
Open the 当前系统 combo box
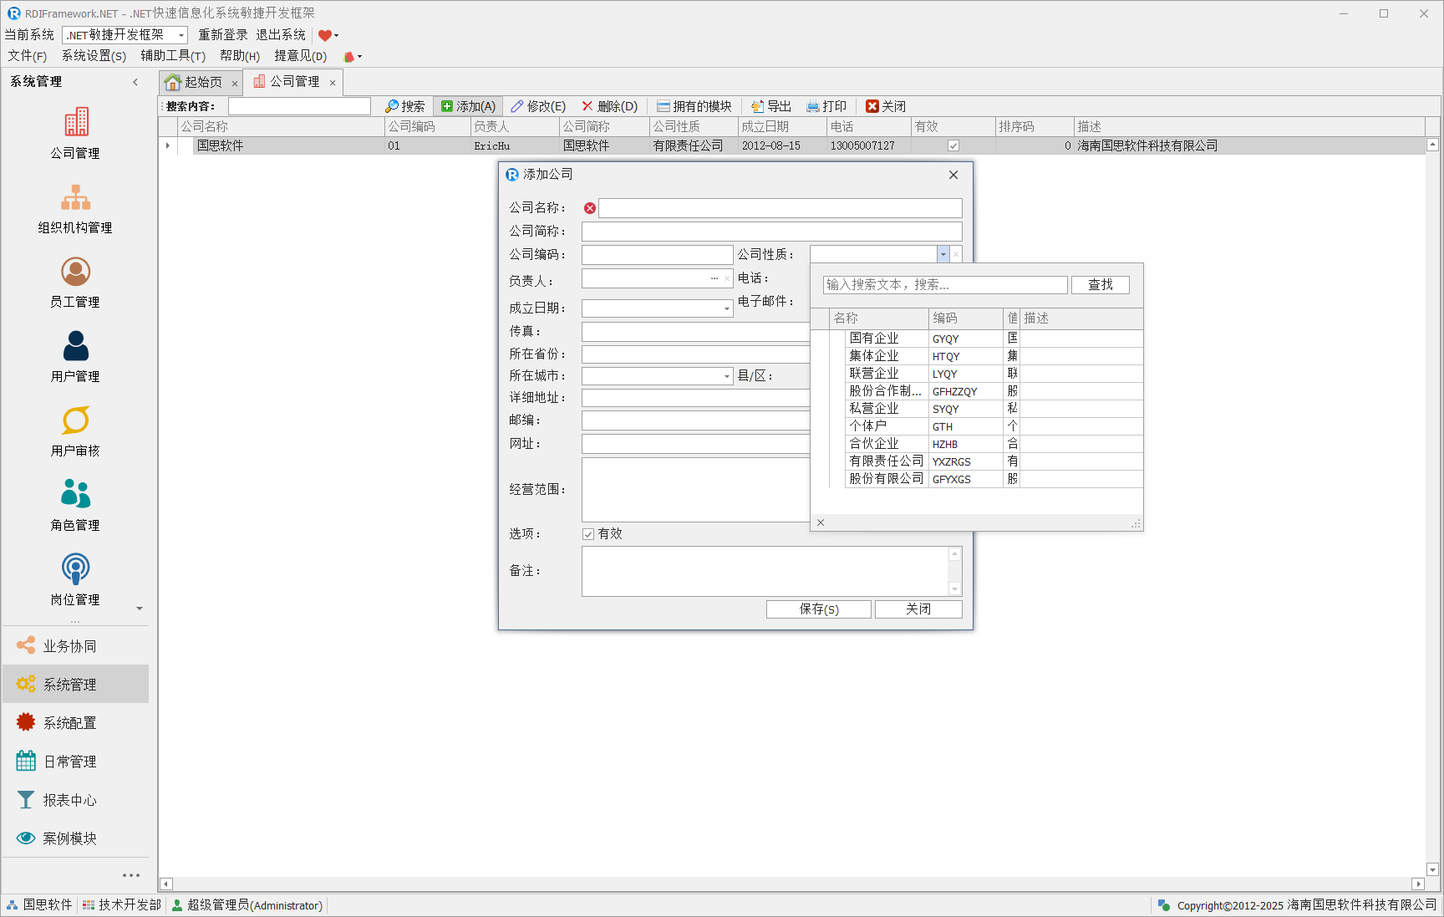pos(125,35)
